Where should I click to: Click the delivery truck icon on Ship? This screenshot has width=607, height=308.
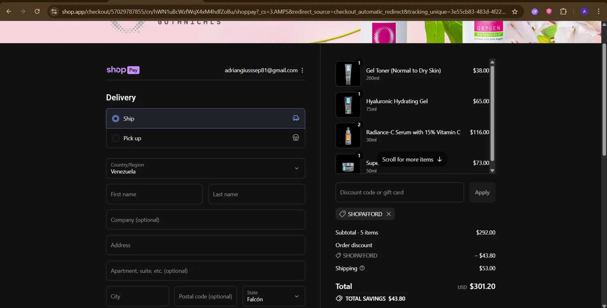click(296, 118)
